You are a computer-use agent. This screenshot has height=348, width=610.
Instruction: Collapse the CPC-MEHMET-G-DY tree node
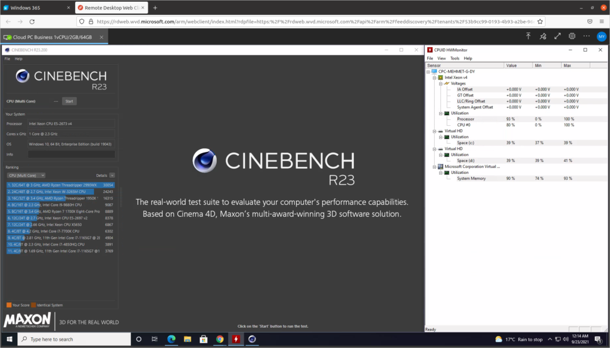(428, 72)
